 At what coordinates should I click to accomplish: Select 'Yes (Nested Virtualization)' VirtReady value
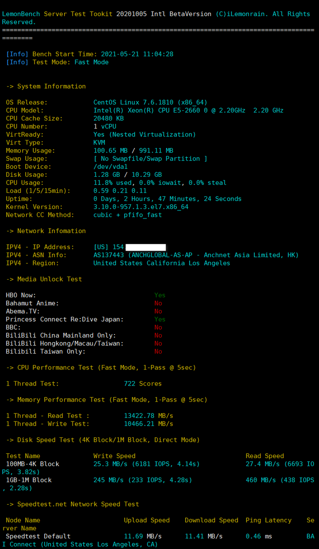pos(144,134)
